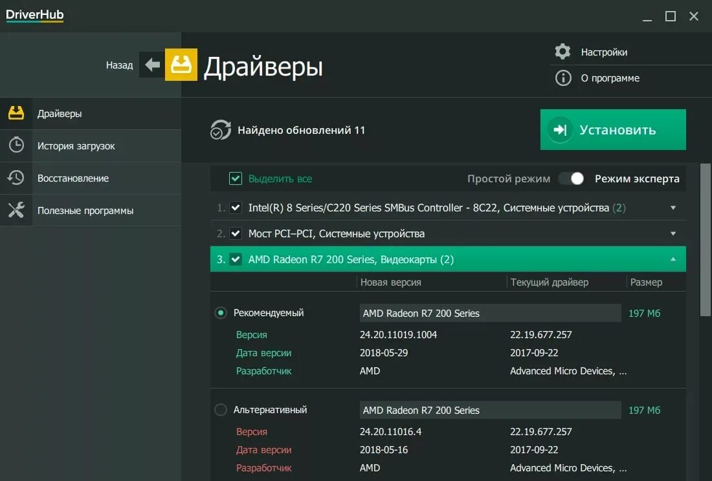Viewport: 712px width, 481px height.
Task: Click Мост PCI–PCI, Системные устройства text
Action: (x=337, y=233)
